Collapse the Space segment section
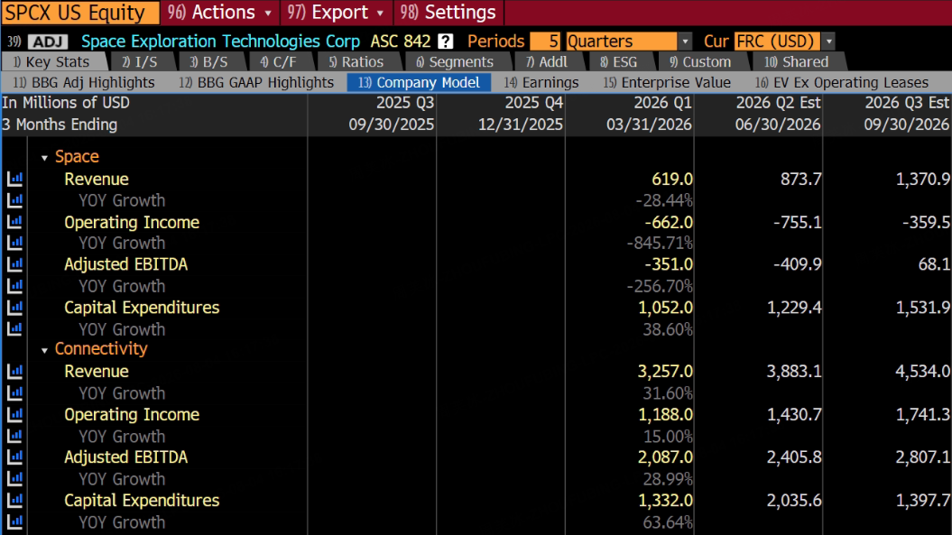952x535 pixels. (44, 158)
